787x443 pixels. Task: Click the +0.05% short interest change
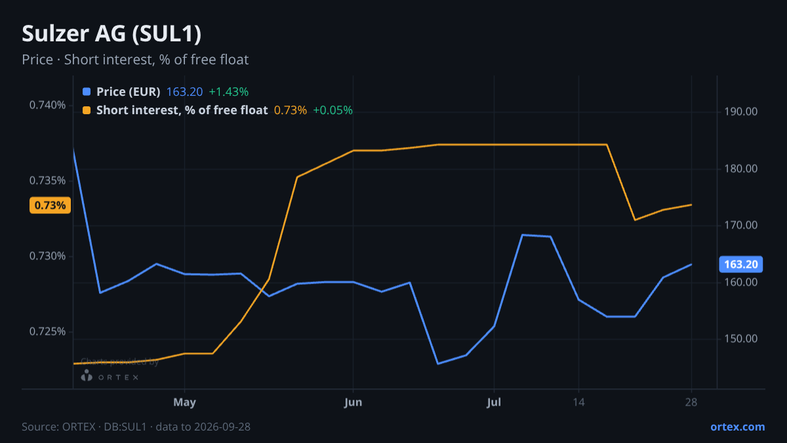[x=333, y=110]
